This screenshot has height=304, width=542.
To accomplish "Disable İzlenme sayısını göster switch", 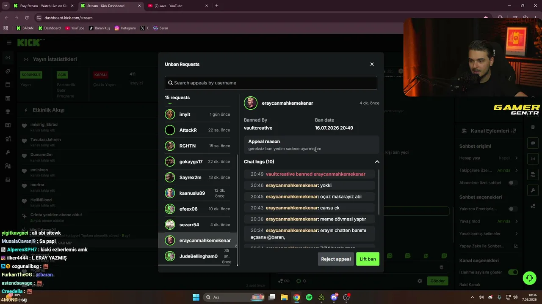I will [x=513, y=272].
